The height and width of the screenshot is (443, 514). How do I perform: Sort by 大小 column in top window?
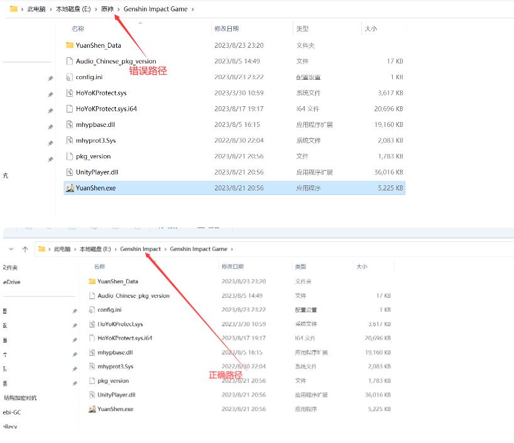[371, 28]
